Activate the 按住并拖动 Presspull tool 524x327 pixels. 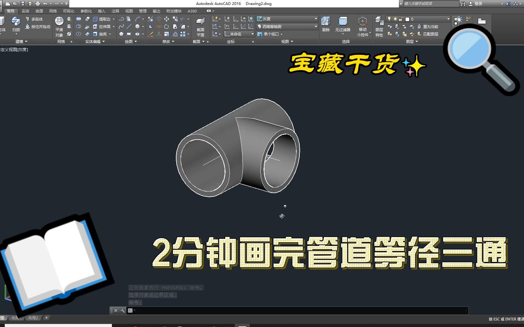(x=37, y=27)
